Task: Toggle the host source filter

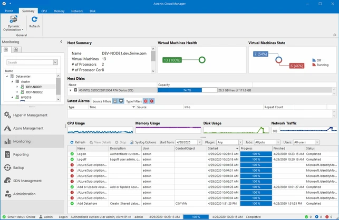Action: click(115, 101)
